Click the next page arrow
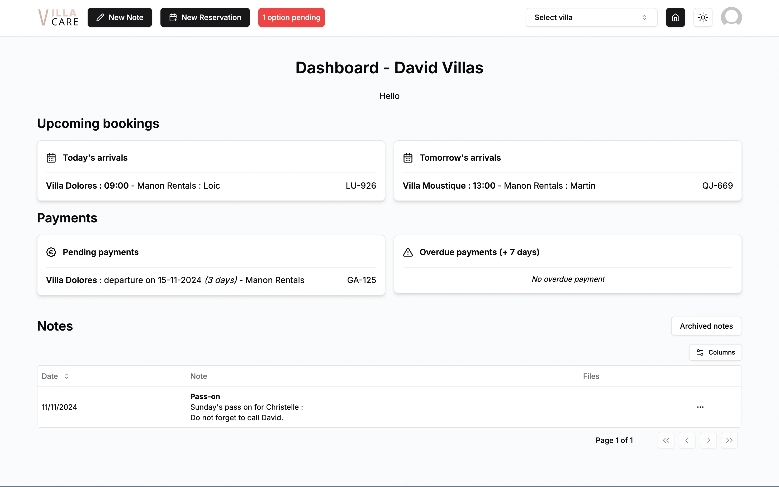This screenshot has width=779, height=487. (x=708, y=440)
